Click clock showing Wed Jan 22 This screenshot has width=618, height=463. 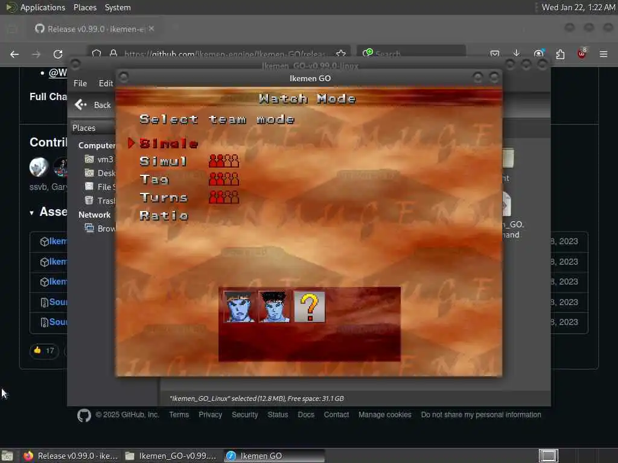pyautogui.click(x=578, y=7)
